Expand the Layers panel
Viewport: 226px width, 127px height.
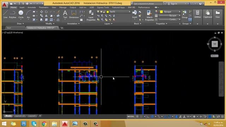click(108, 24)
